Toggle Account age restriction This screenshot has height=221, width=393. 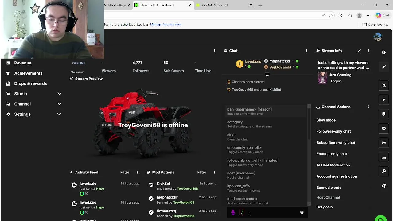coord(337,176)
